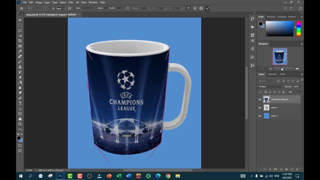Toggle the layer filter on/off switch
Image resolution: width=320 pixels, height=180 pixels.
pyautogui.click(x=302, y=80)
